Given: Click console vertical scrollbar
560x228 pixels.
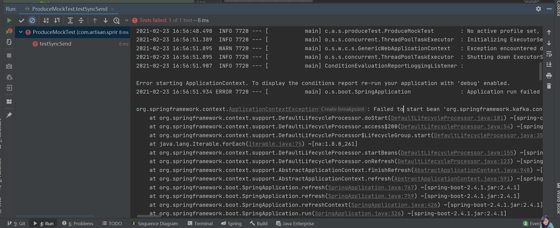Looking at the screenshot, I should [540, 71].
